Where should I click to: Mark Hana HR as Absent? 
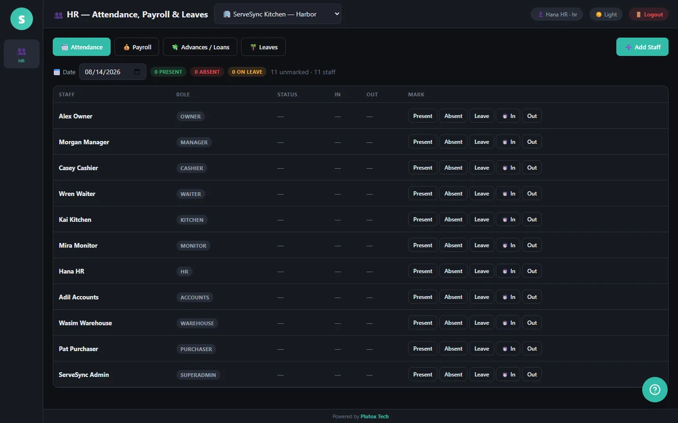click(453, 271)
